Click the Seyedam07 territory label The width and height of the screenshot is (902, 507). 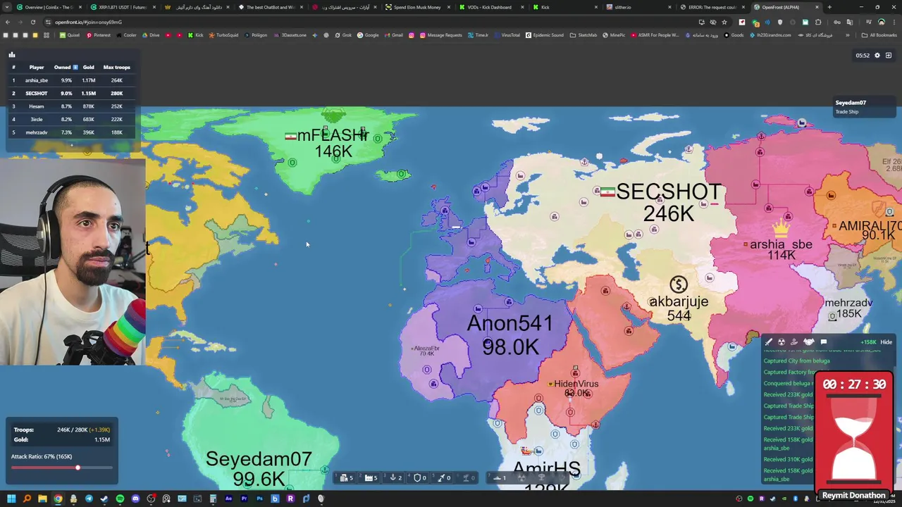(x=259, y=459)
